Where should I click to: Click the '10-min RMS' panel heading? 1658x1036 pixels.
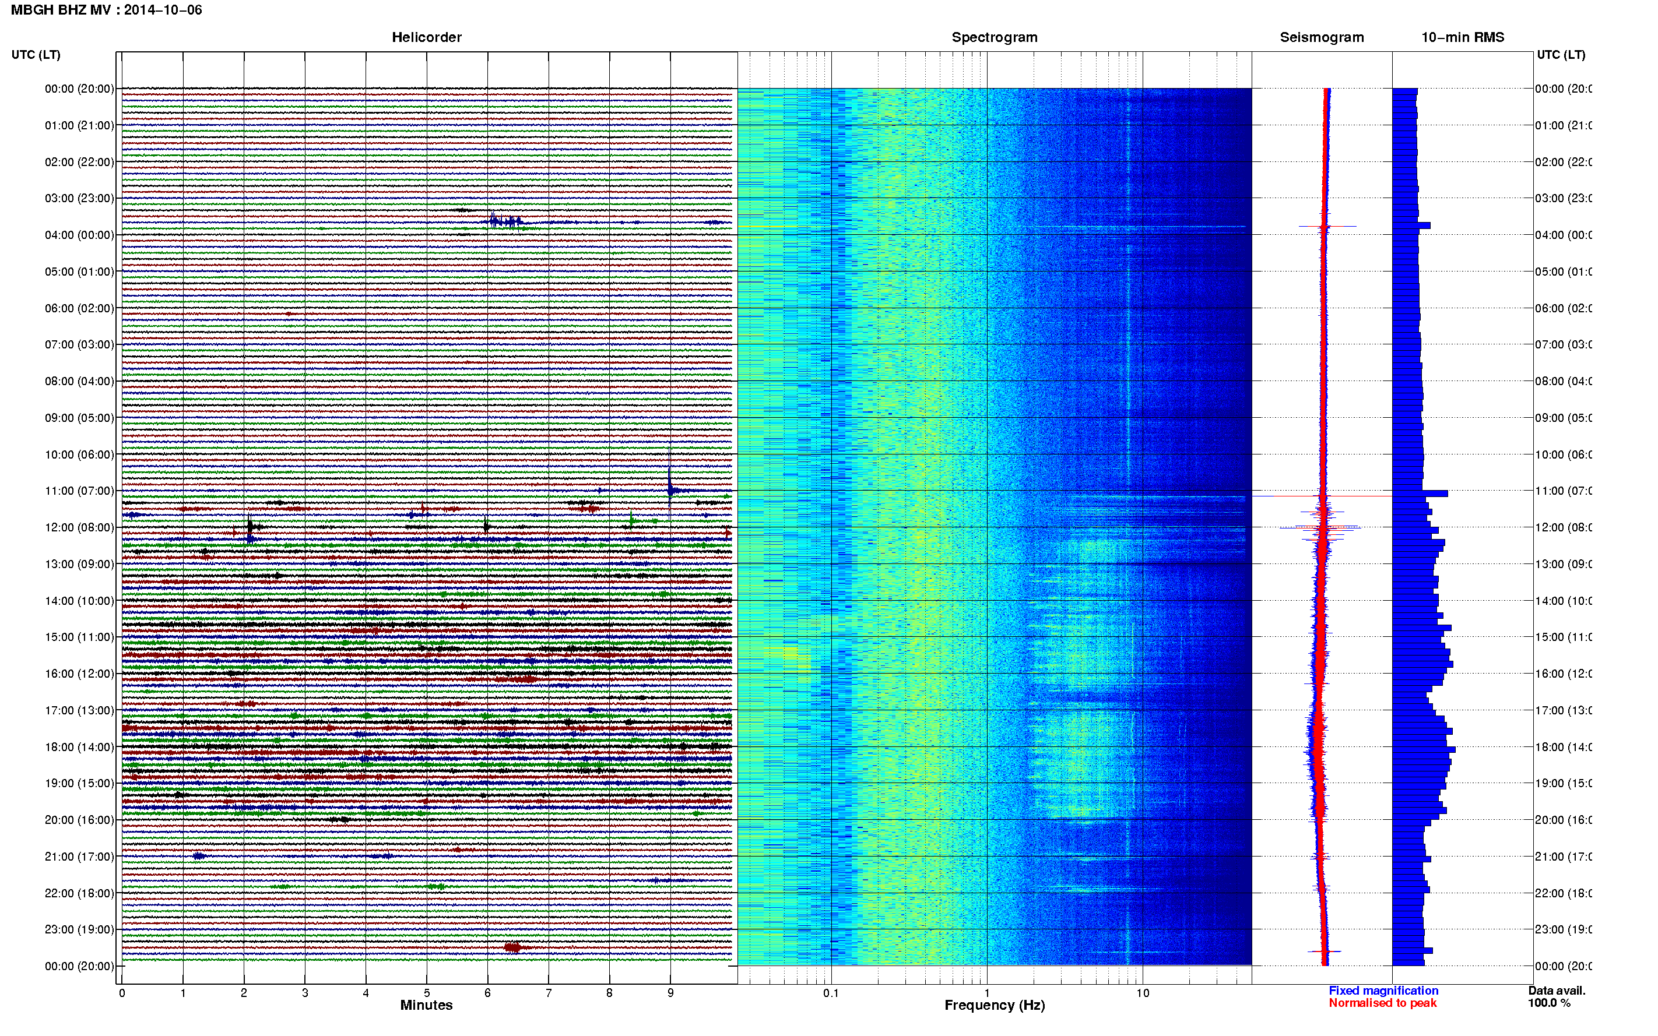coord(1463,37)
